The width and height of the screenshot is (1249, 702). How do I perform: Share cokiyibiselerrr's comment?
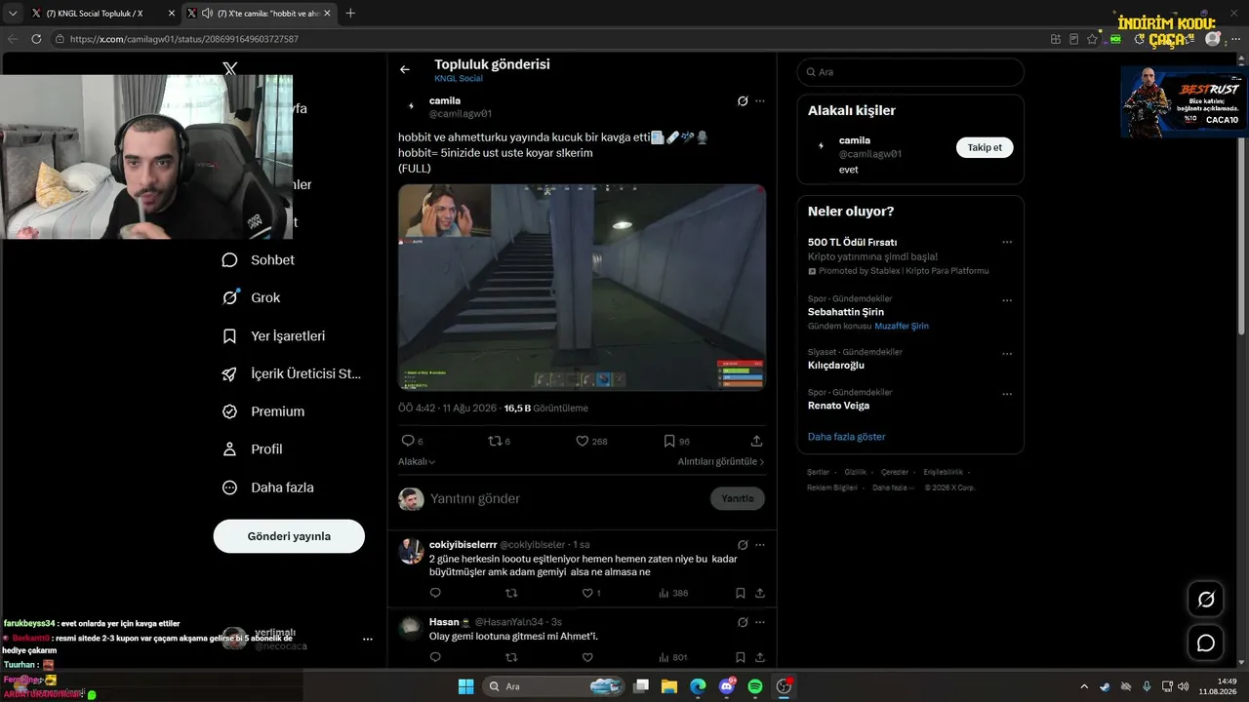coord(759,593)
